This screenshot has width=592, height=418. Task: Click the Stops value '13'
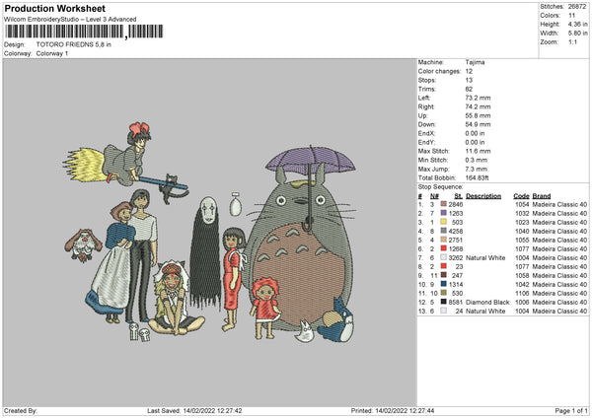tap(469, 80)
